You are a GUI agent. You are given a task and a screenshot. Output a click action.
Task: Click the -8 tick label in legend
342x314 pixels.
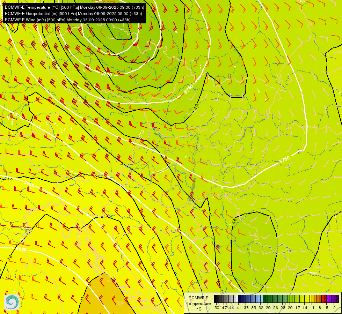(319, 308)
